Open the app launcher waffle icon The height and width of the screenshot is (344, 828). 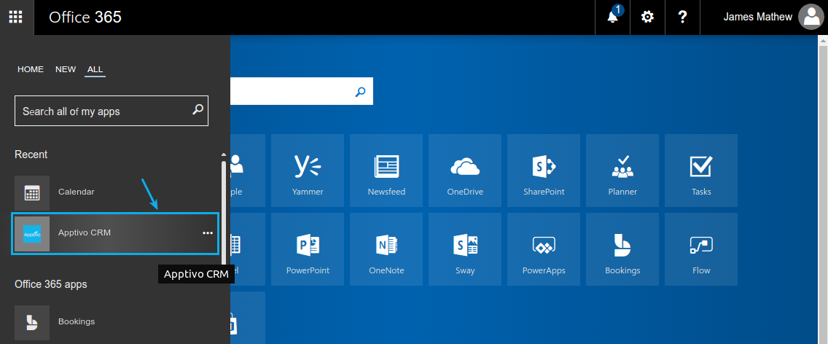(x=16, y=17)
